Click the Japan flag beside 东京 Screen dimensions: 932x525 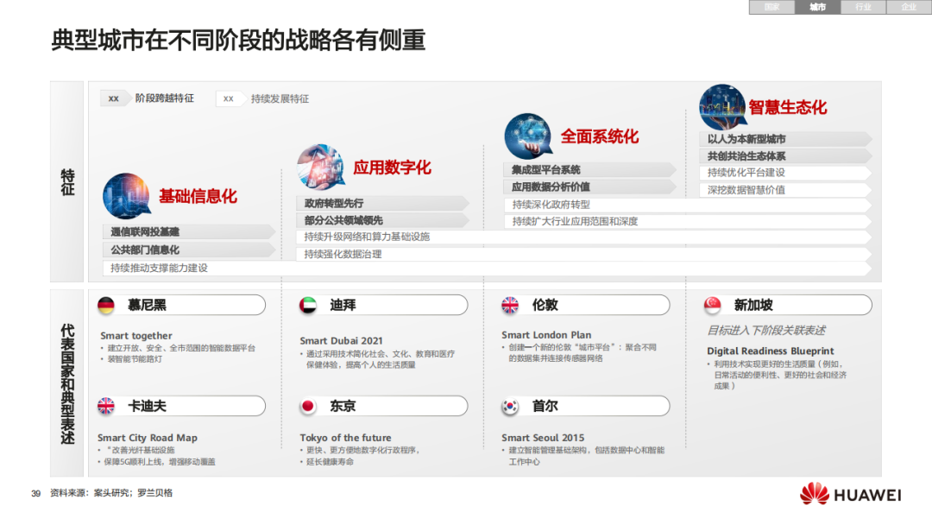click(306, 406)
